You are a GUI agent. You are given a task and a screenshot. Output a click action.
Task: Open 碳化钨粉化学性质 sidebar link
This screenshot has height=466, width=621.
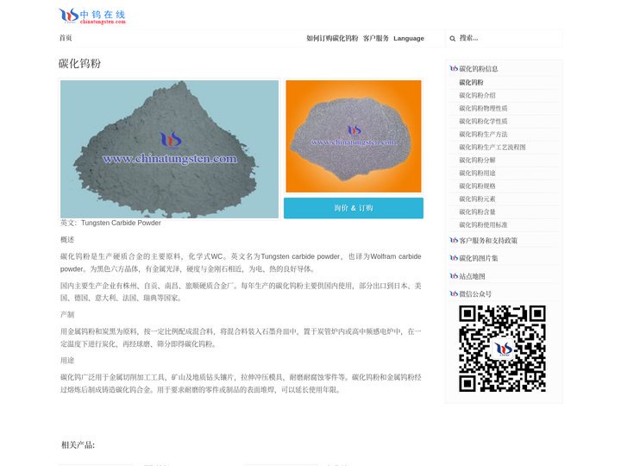pos(483,122)
